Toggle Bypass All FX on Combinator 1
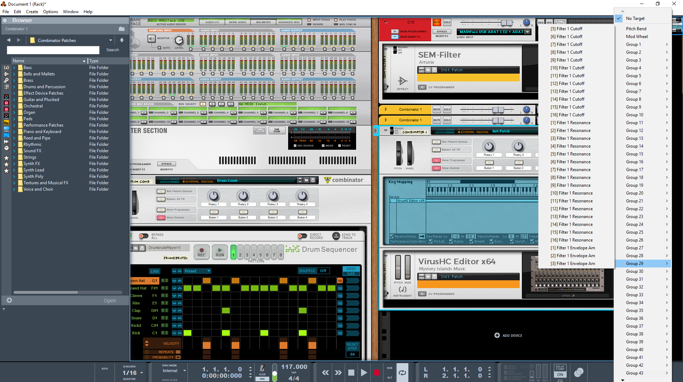Screen dimensions: 683x382 tap(436, 150)
